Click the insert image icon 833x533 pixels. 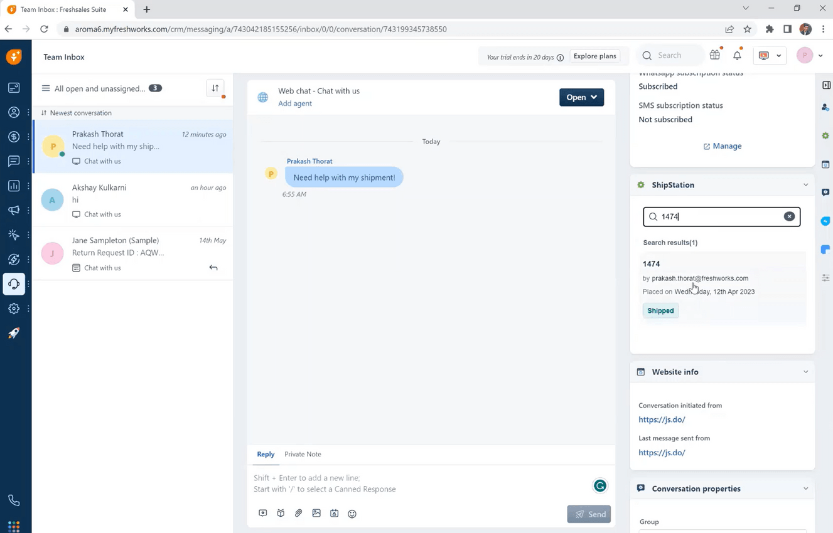pos(316,513)
